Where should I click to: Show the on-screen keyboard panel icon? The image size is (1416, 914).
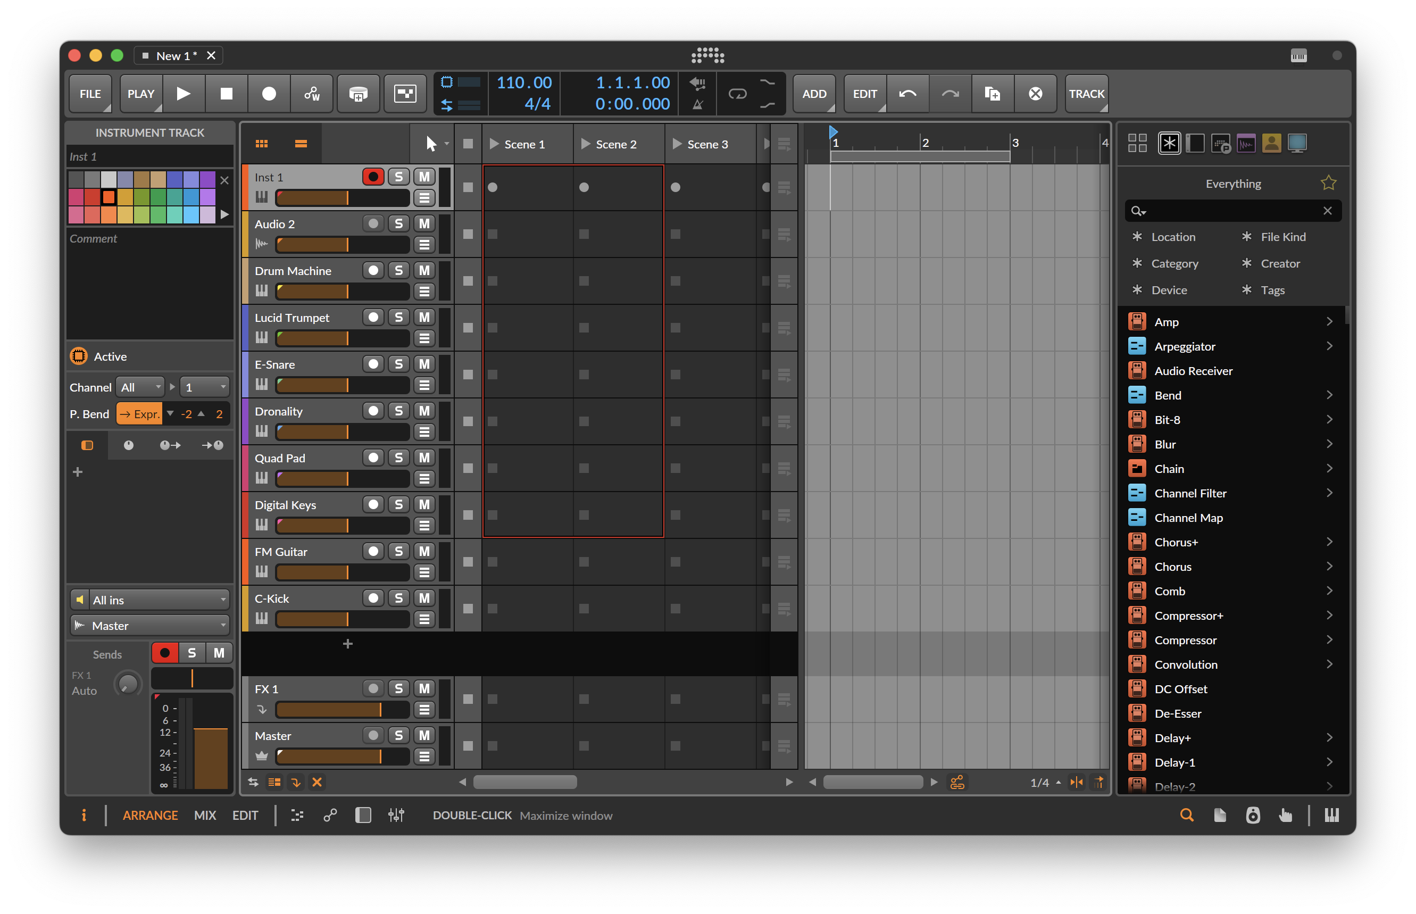click(x=1331, y=815)
